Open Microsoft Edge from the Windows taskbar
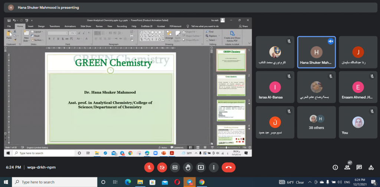 click(128, 182)
